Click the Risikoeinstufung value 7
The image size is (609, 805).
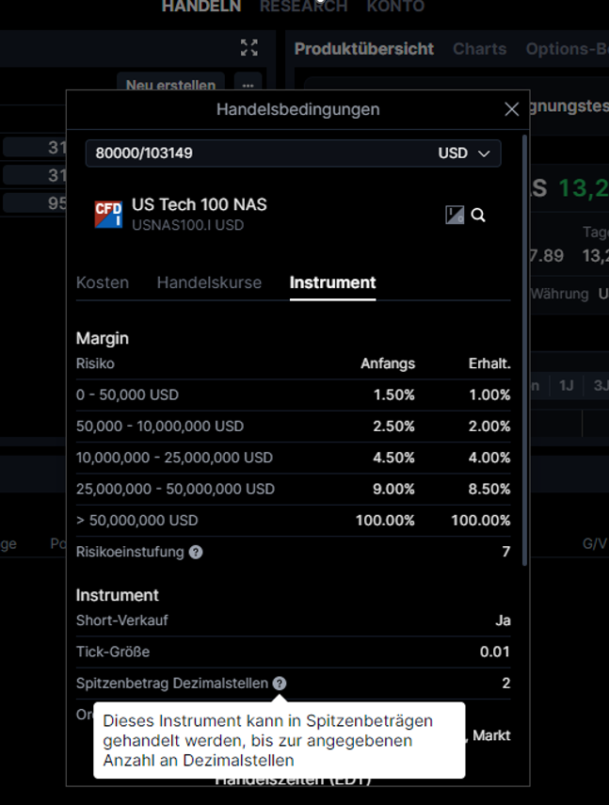tap(505, 552)
